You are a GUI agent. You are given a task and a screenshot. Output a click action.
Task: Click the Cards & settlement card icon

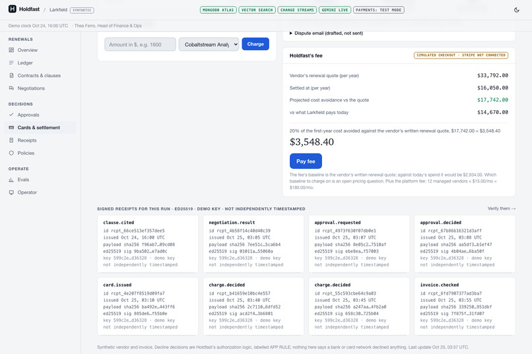11,127
